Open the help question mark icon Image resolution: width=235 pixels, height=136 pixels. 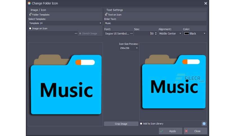point(204,124)
